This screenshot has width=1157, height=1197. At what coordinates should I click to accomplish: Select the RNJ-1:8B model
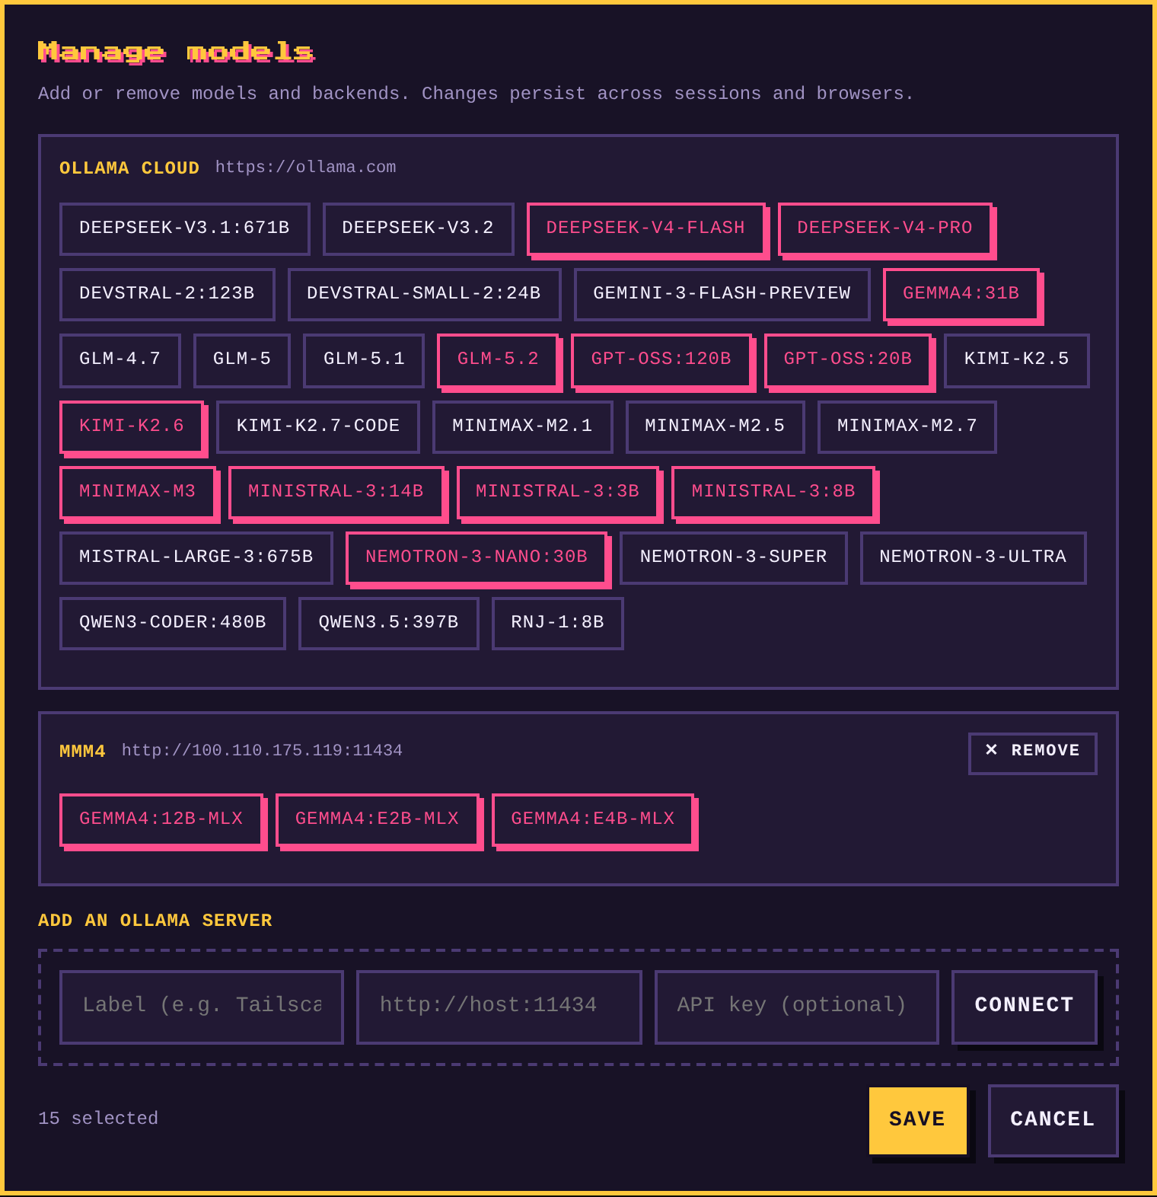point(558,623)
